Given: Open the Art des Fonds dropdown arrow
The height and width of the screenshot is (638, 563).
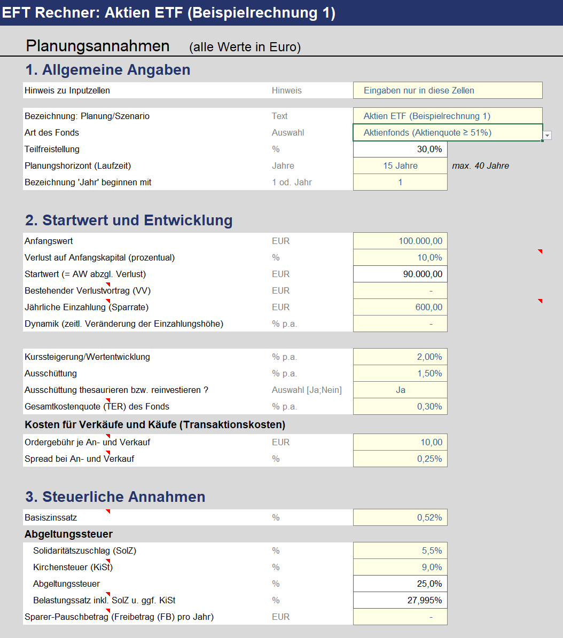Looking at the screenshot, I should click(548, 136).
